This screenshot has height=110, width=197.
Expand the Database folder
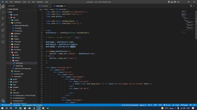click(x=17, y=34)
